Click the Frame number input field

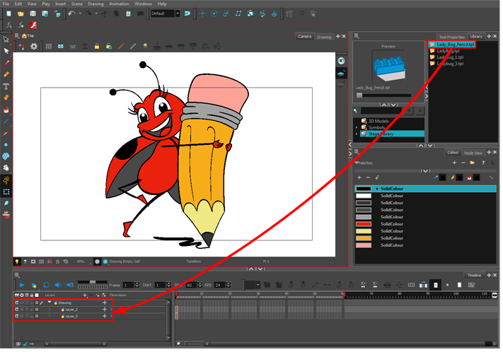128,285
